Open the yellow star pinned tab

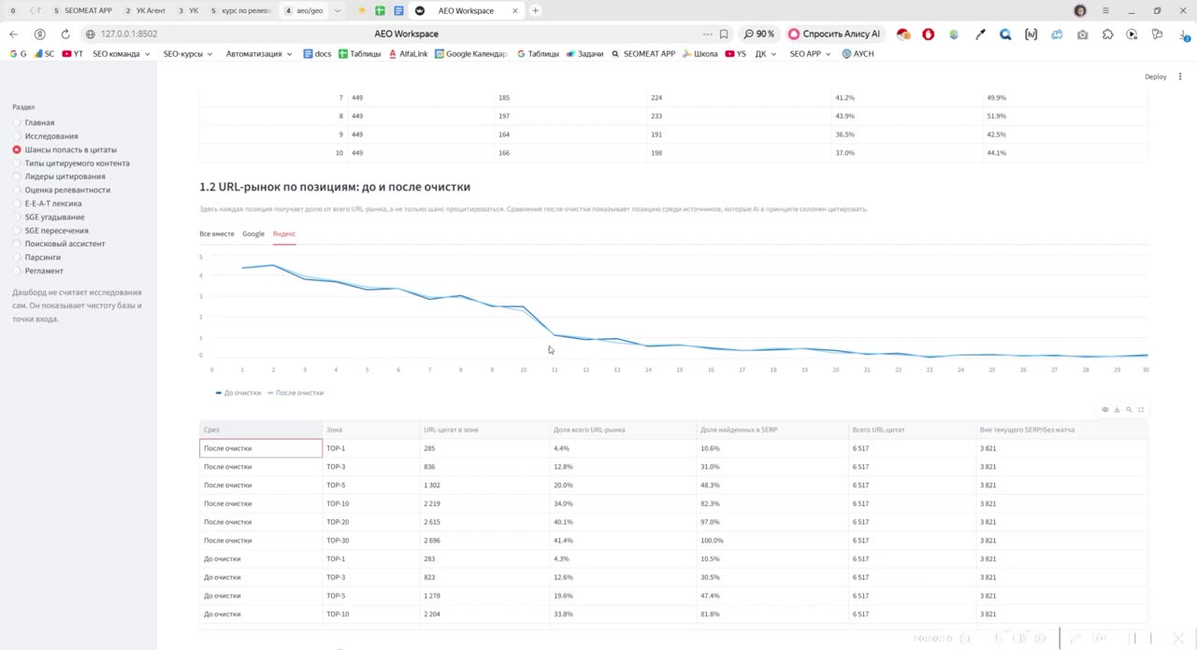[x=362, y=11]
